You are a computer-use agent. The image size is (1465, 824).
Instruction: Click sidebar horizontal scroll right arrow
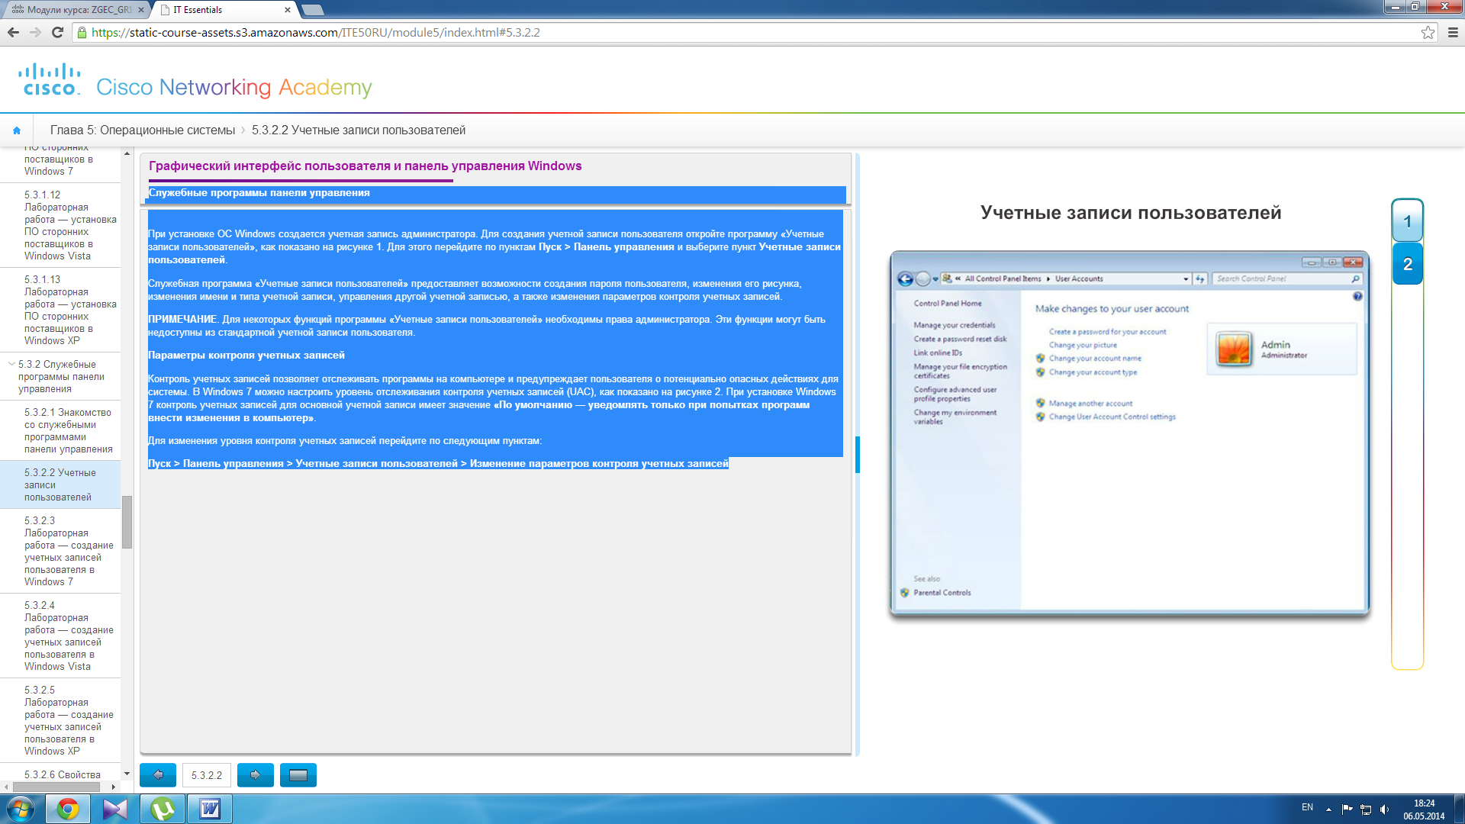point(114,787)
